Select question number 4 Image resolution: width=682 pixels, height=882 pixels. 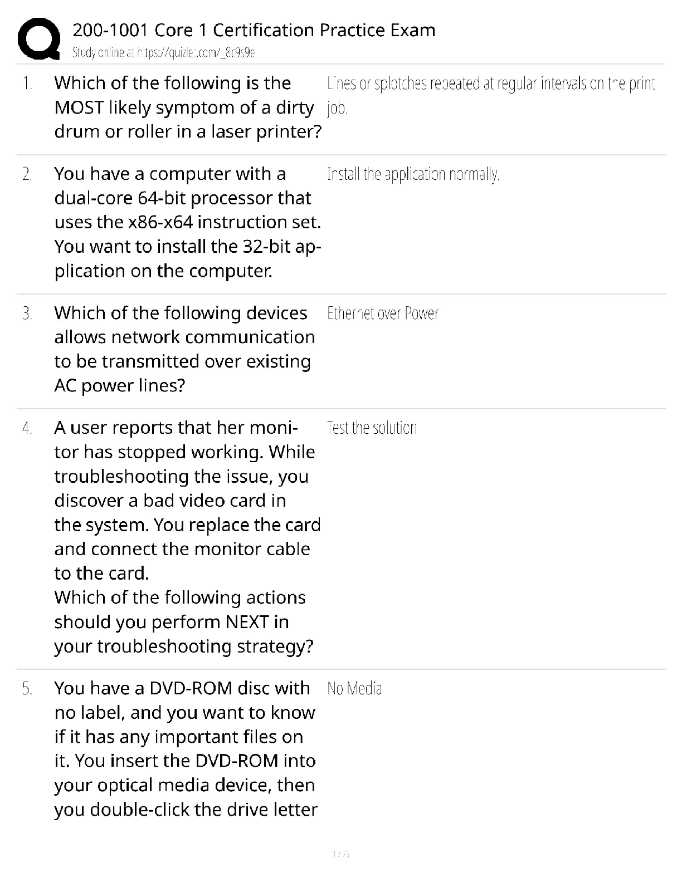click(x=27, y=428)
